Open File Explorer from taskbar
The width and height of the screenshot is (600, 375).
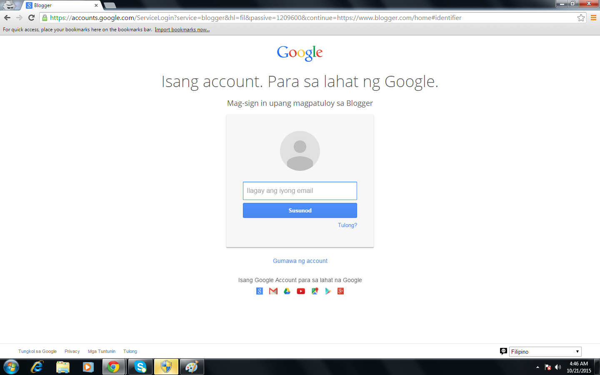63,367
